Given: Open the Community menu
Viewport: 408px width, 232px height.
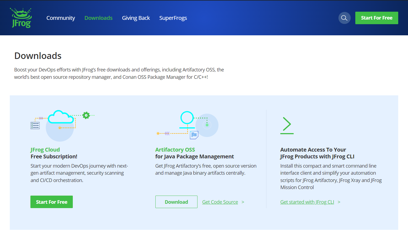Looking at the screenshot, I should click(61, 18).
